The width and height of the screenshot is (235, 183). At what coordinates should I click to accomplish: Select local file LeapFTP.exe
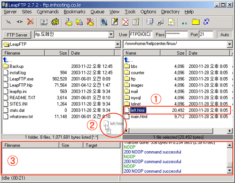[x=18, y=79]
